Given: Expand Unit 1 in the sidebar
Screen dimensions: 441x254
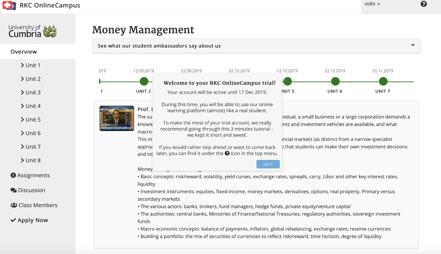Looking at the screenshot, I should point(31,65).
